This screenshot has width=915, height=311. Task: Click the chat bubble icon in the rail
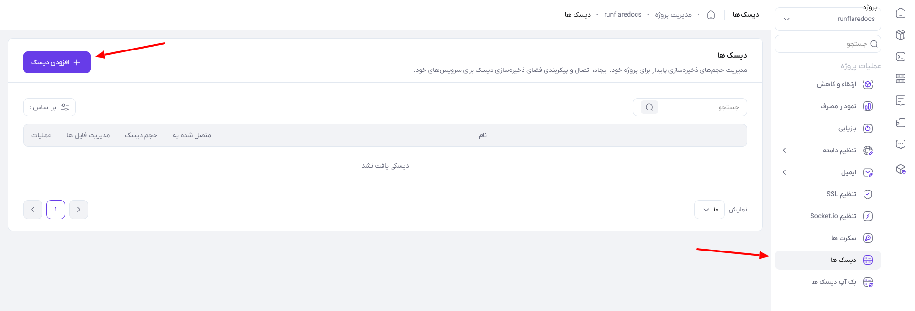coord(900,144)
